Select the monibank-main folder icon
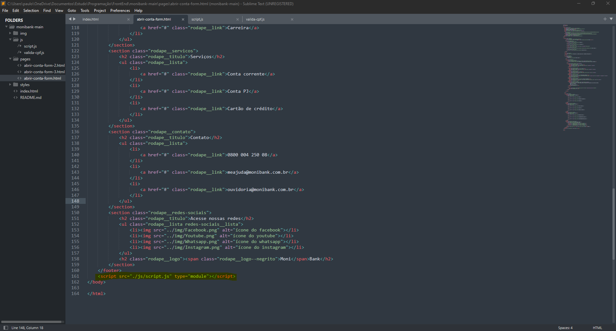 click(x=12, y=27)
